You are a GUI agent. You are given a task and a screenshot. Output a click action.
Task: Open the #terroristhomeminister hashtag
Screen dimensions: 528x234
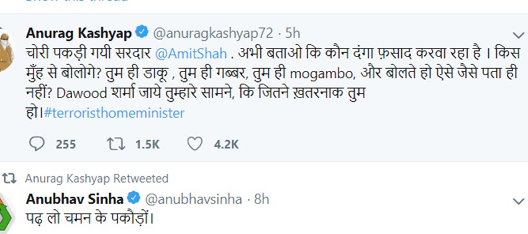114,113
